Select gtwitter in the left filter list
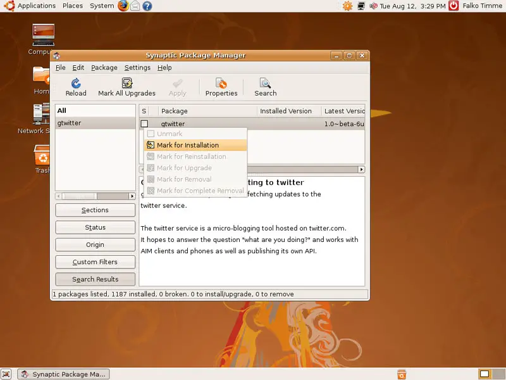This screenshot has width=506, height=380. tap(96, 123)
